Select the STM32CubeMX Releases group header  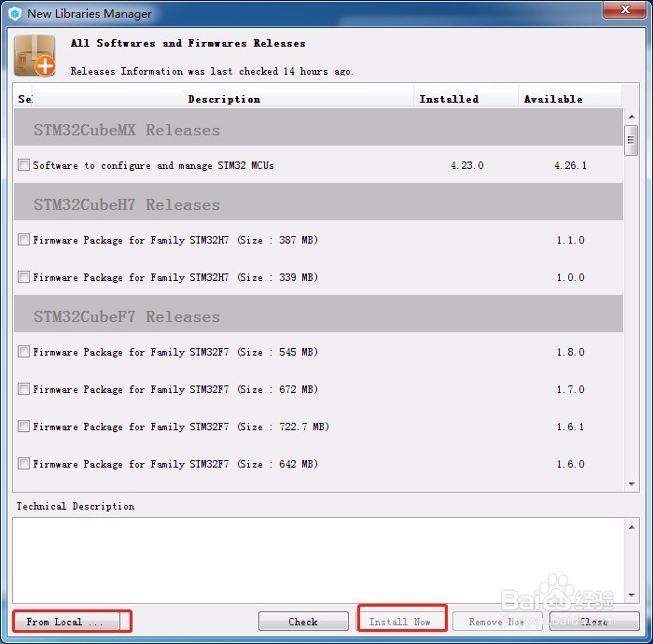tap(319, 127)
